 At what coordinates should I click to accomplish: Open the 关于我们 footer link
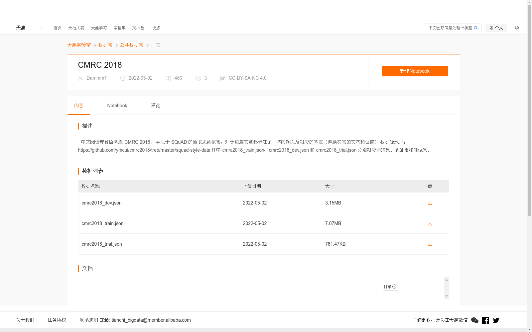(25, 320)
